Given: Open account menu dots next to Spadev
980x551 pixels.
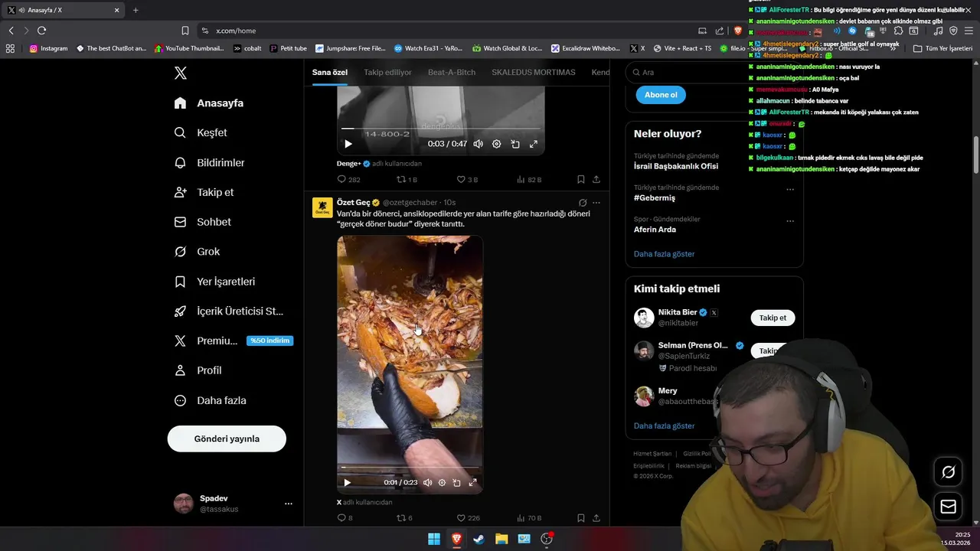Looking at the screenshot, I should [289, 504].
